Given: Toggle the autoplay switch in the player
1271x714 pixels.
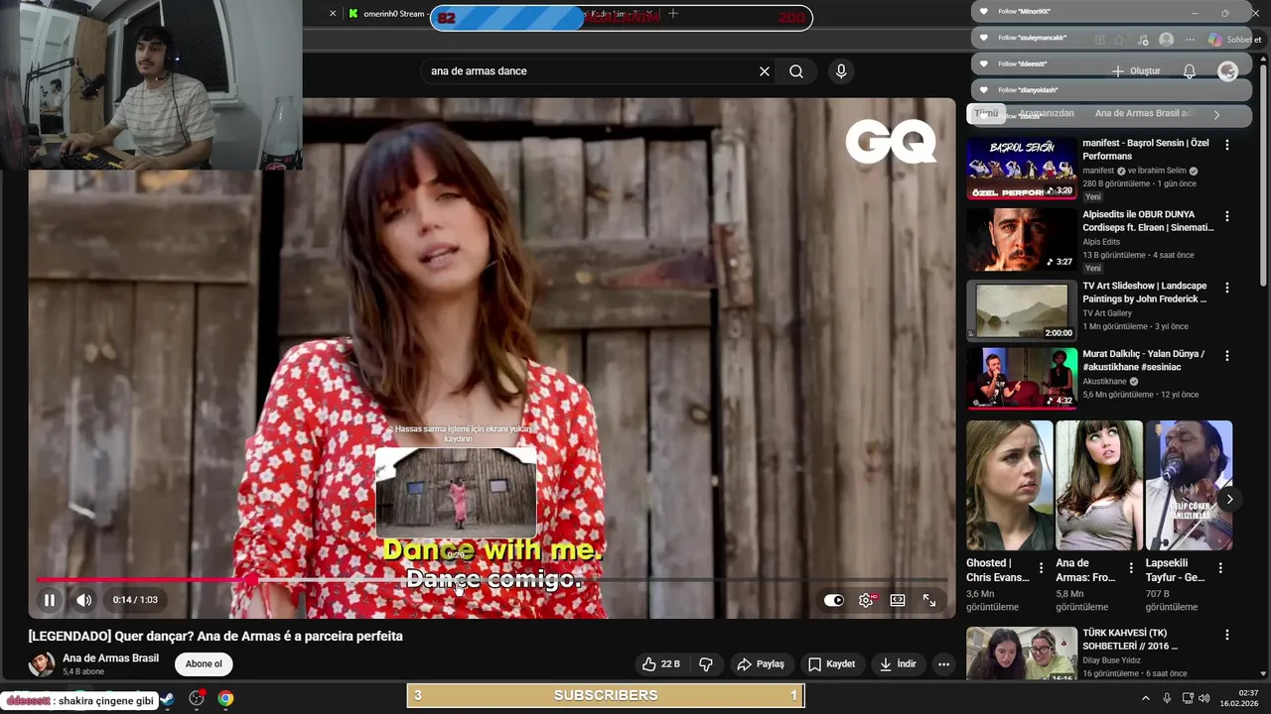Looking at the screenshot, I should tap(834, 600).
